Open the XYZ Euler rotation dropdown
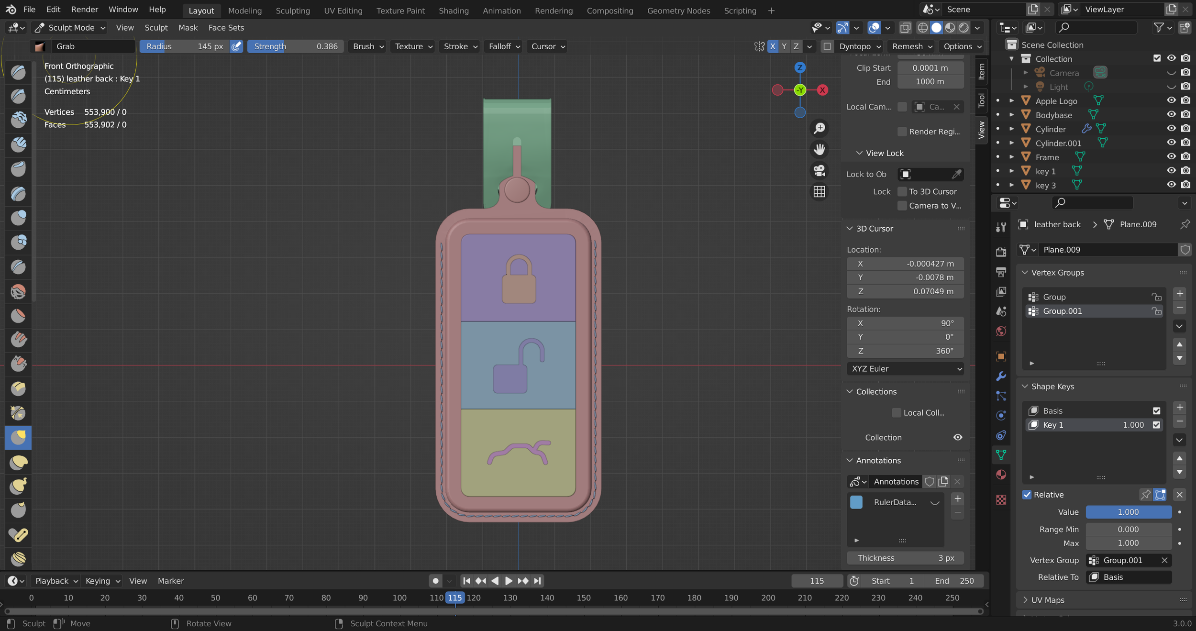Image resolution: width=1196 pixels, height=631 pixels. click(x=905, y=369)
